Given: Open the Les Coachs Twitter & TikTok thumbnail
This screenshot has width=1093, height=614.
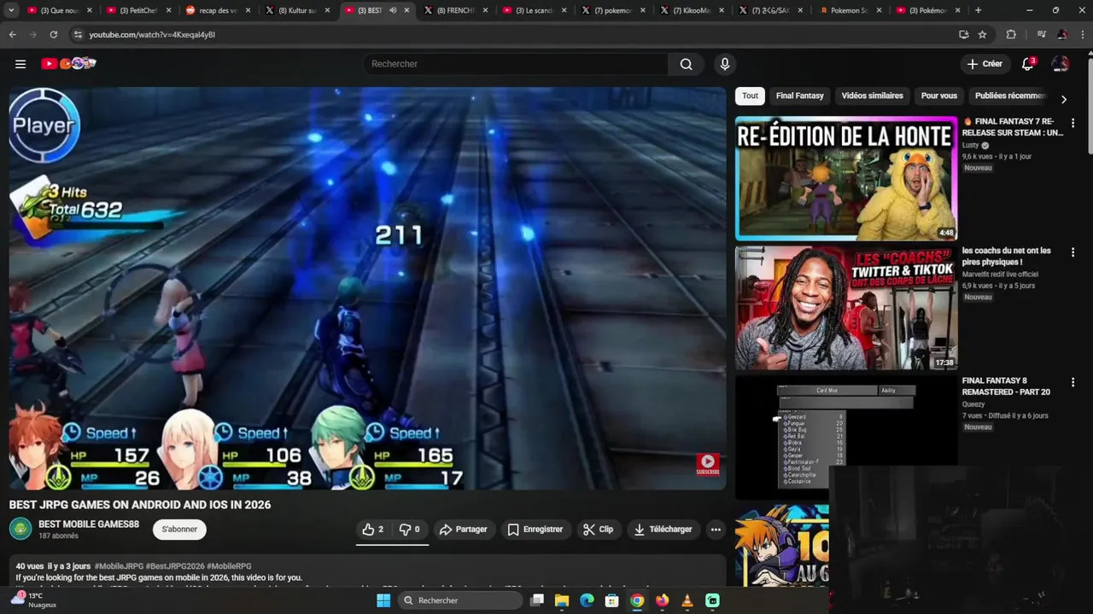Looking at the screenshot, I should coord(846,308).
